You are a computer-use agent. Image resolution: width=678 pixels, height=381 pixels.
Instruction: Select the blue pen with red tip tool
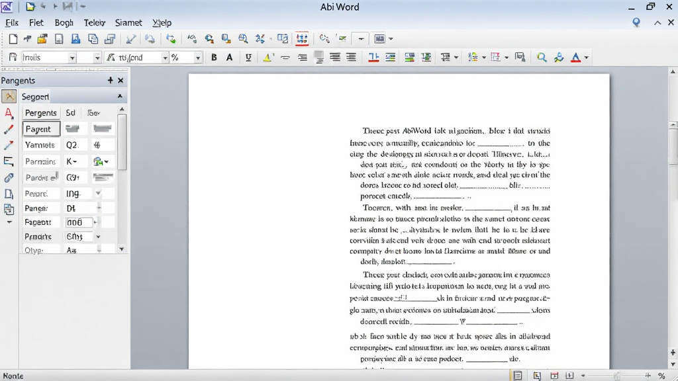(9, 145)
